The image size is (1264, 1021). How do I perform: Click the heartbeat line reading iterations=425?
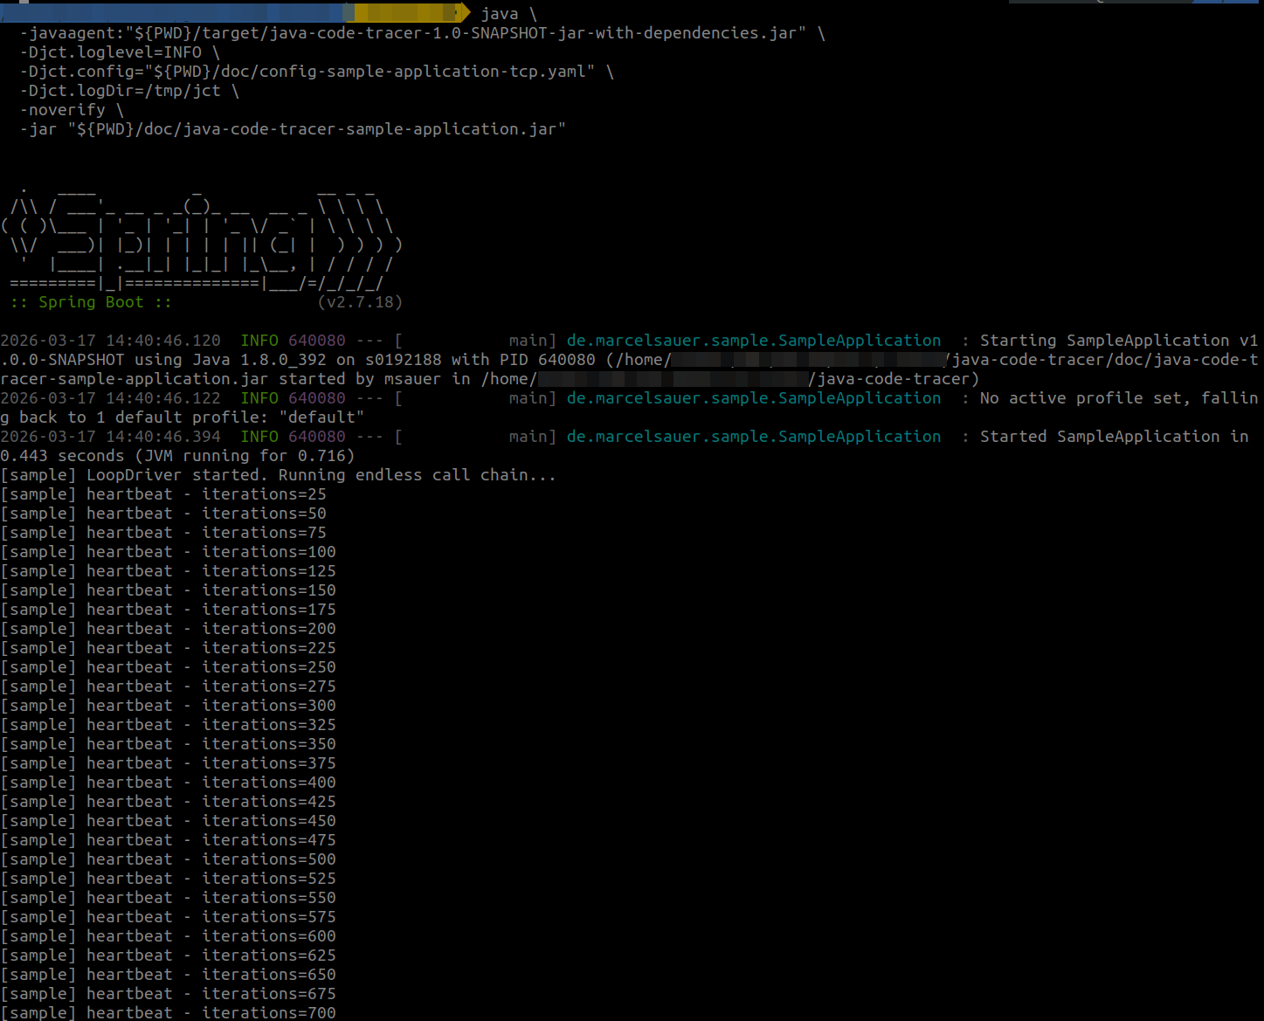coord(168,802)
